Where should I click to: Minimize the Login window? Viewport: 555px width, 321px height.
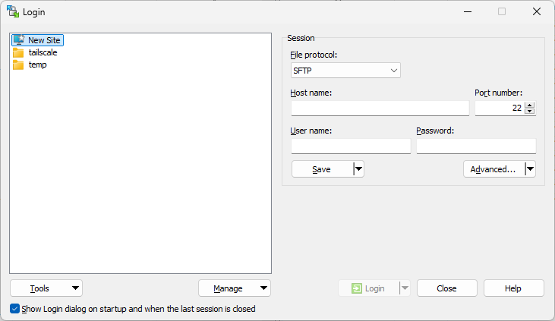pyautogui.click(x=468, y=11)
